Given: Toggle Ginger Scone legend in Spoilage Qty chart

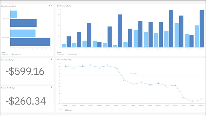Looking at the screenshot, I should [x=68, y=111].
